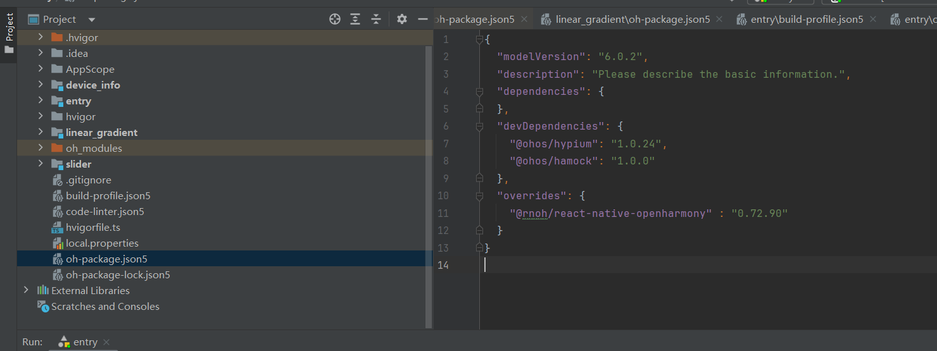This screenshot has height=351, width=937.
Task: Expand the .idea folder
Action: point(41,53)
